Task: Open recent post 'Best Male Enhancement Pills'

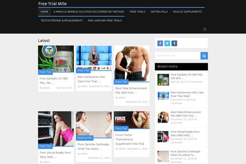Action: click(x=186, y=114)
